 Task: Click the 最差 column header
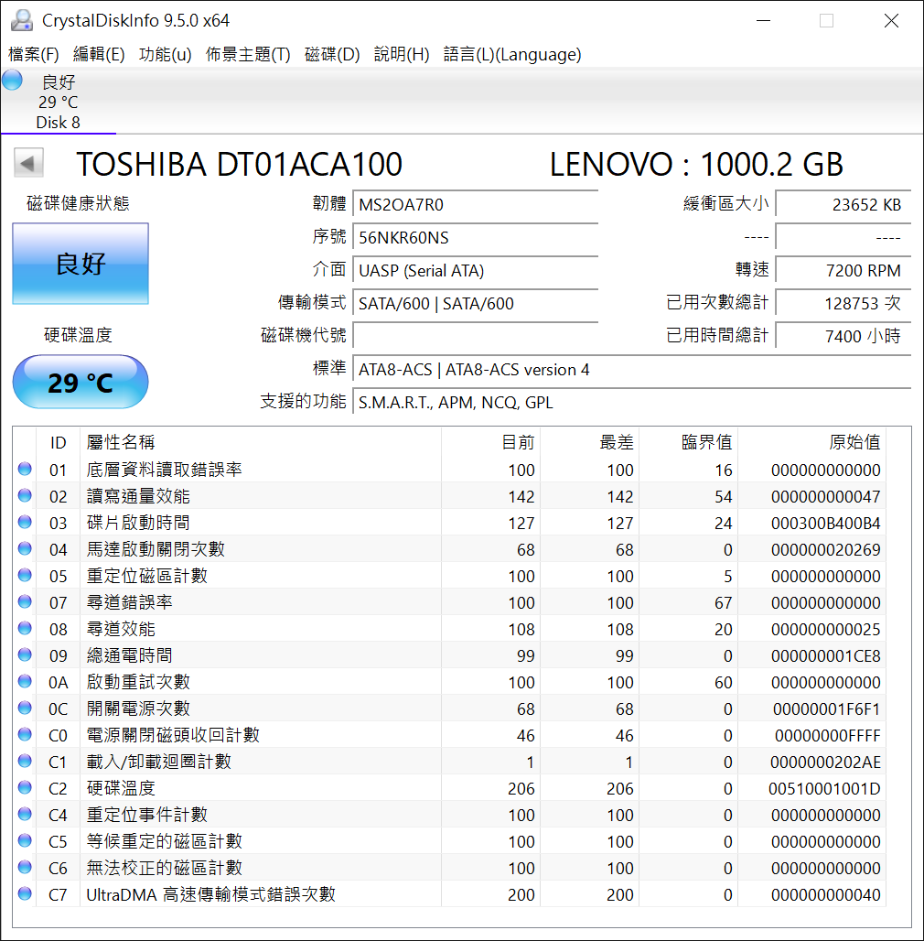[589, 442]
